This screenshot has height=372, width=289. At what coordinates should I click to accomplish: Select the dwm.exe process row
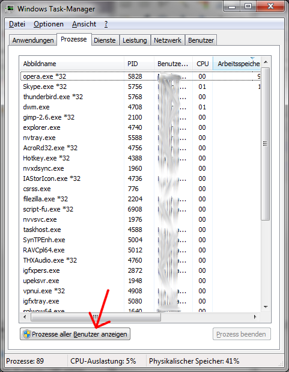coord(140,107)
